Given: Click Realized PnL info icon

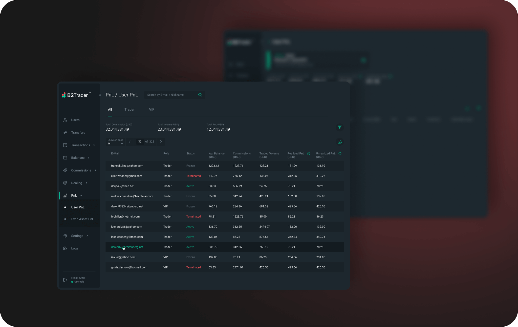Looking at the screenshot, I should 309,154.
